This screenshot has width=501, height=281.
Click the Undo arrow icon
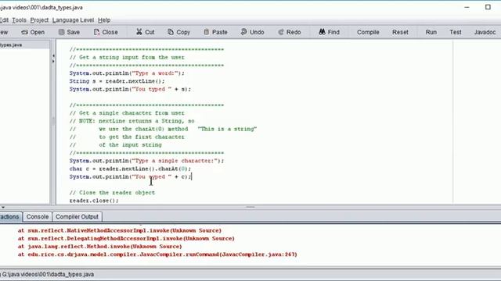[x=243, y=32]
